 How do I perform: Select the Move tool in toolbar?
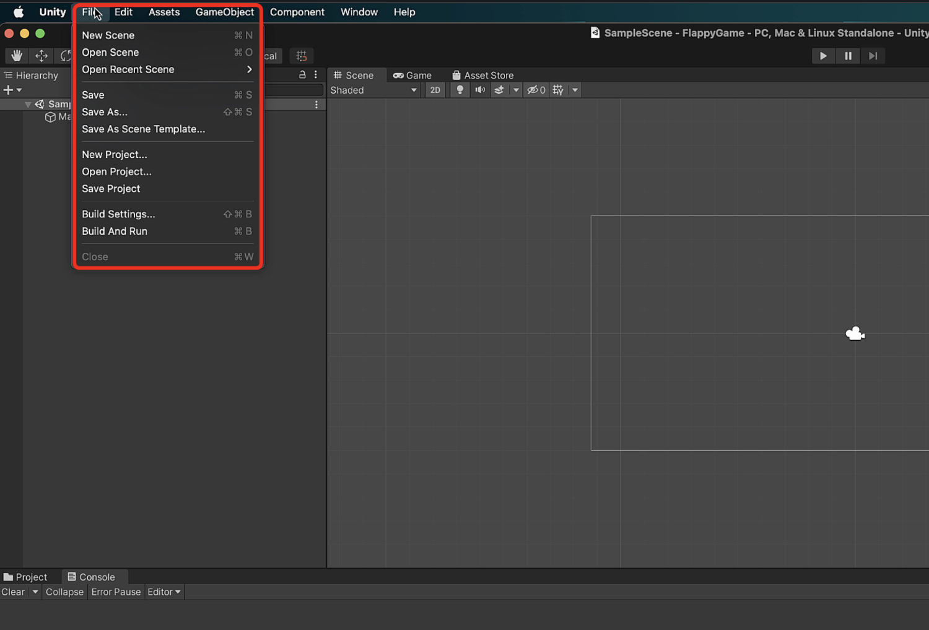pos(41,56)
